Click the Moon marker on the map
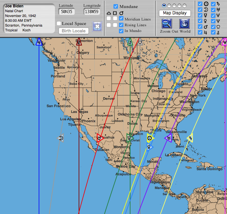This screenshot has height=214, width=227. pos(60,138)
